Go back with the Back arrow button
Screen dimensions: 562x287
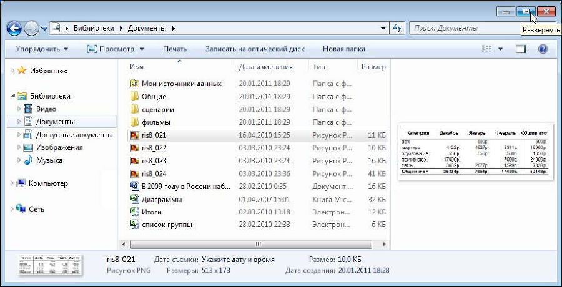(14, 28)
